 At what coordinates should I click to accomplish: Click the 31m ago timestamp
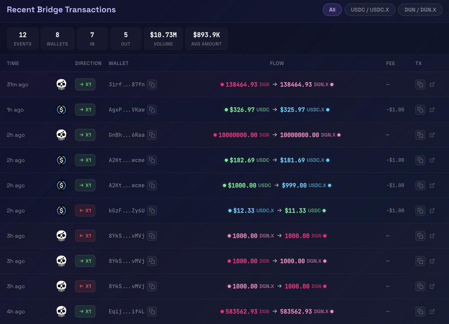tap(18, 85)
